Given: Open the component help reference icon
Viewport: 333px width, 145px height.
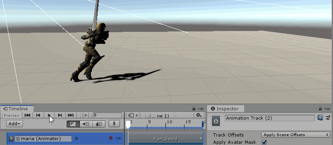Looking at the screenshot, I should [320, 118].
